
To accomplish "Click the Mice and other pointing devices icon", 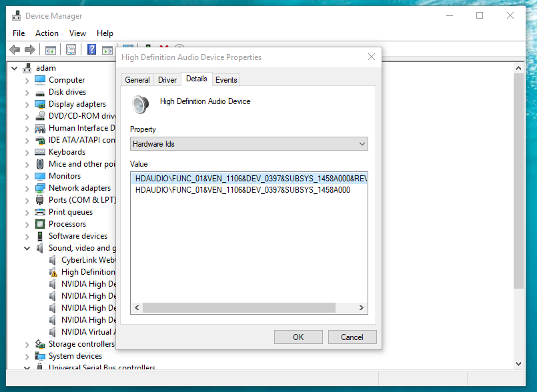I will [x=40, y=164].
